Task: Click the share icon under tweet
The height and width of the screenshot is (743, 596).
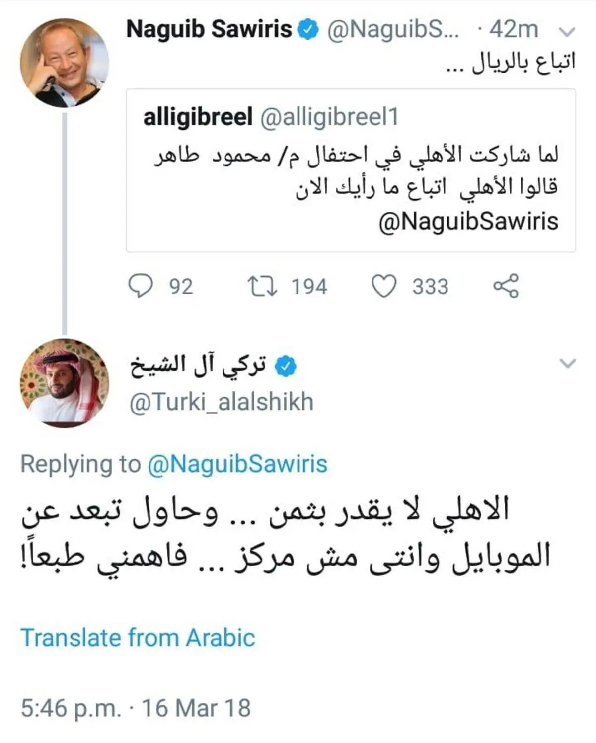Action: (x=506, y=287)
